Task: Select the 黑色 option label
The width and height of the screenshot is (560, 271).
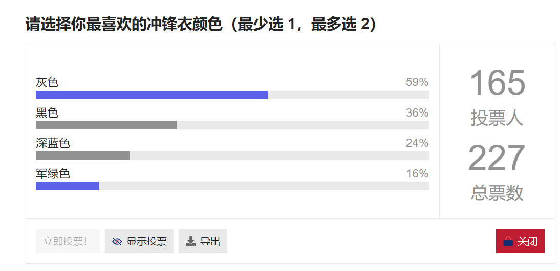Action: click(47, 113)
